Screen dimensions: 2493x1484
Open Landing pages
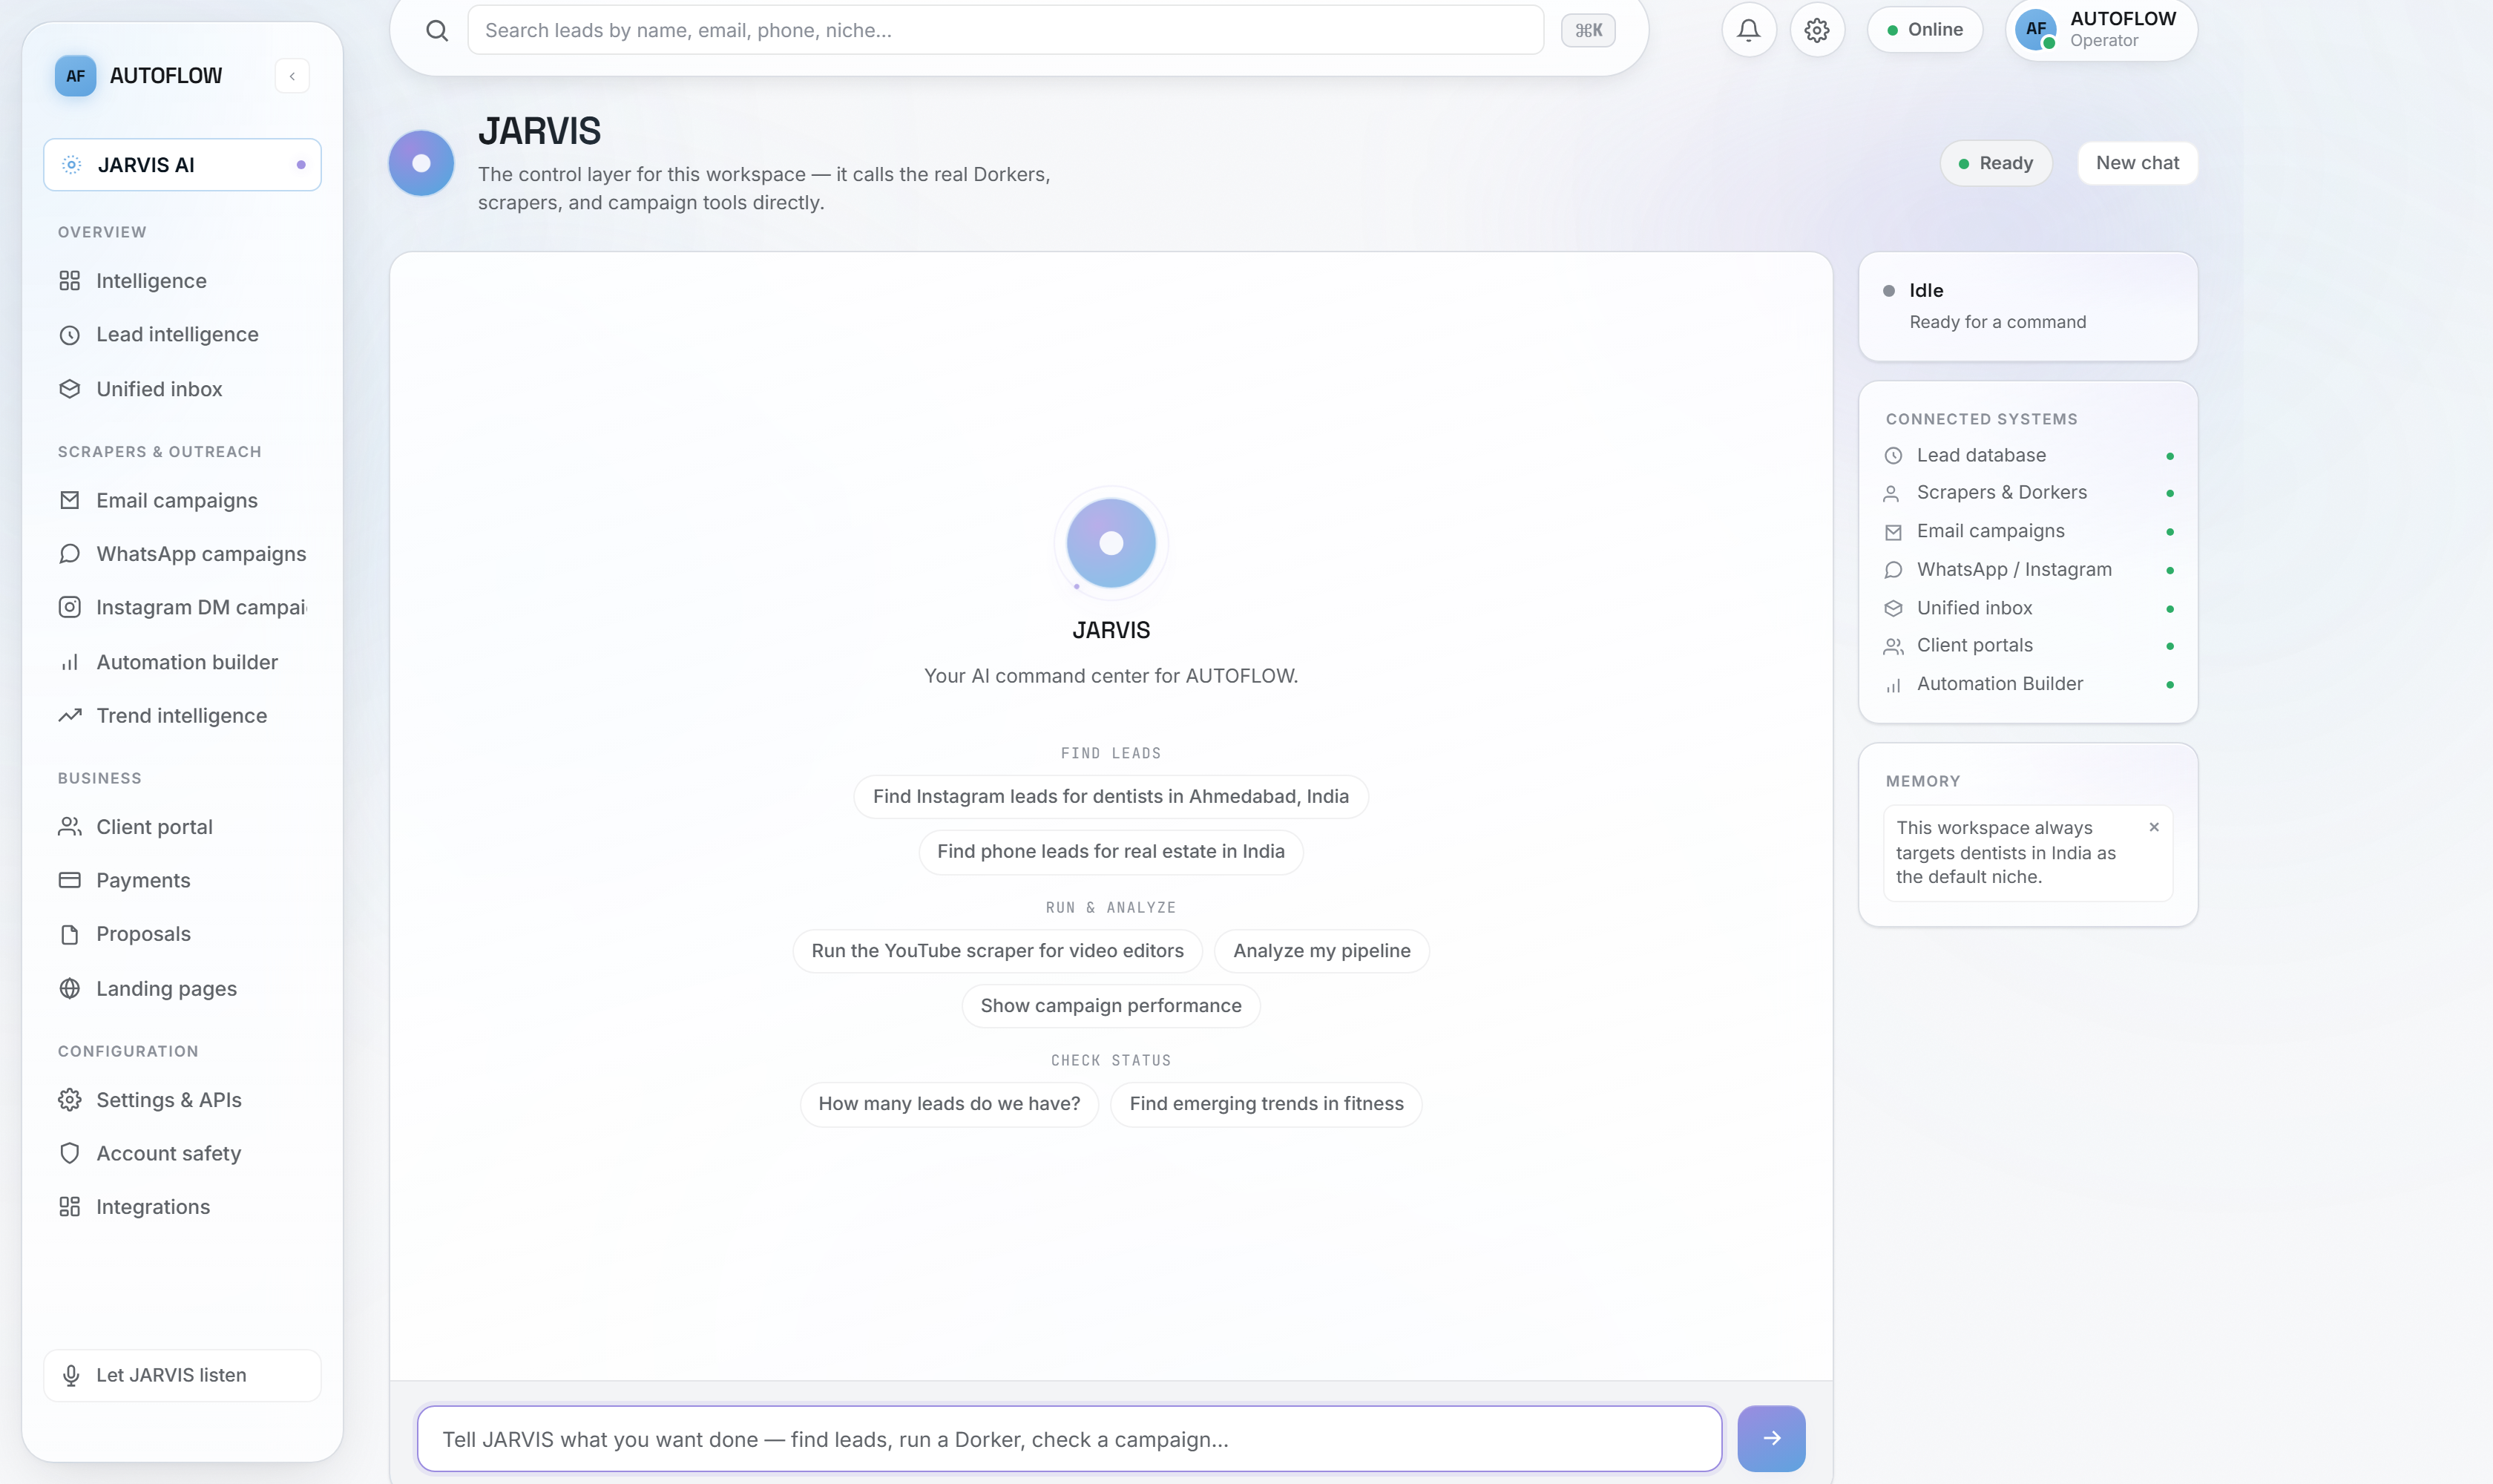(182, 989)
